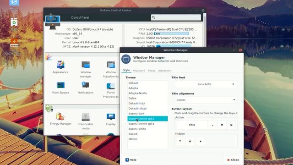Select the Default theme
This screenshot has height=165, width=293.
[x=147, y=83]
